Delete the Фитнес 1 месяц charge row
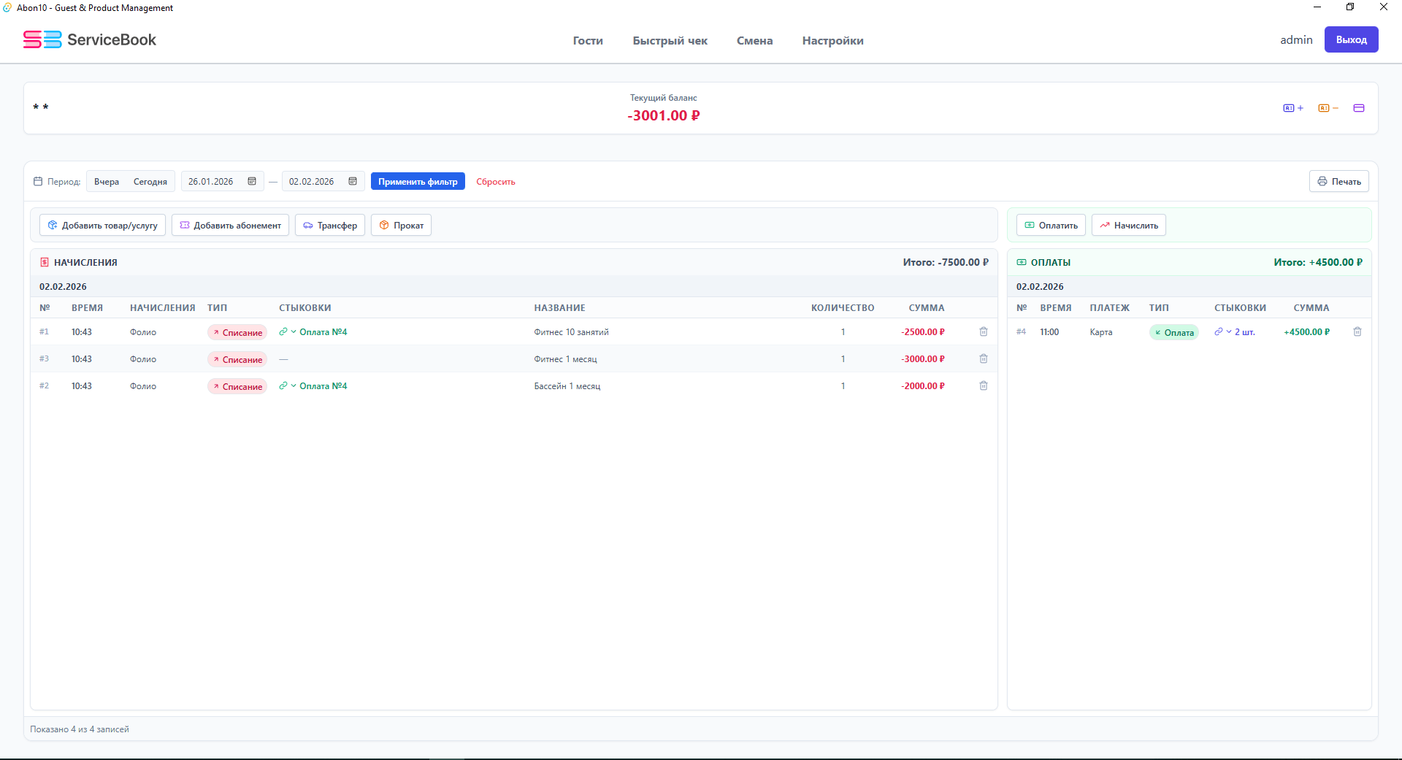 click(984, 358)
